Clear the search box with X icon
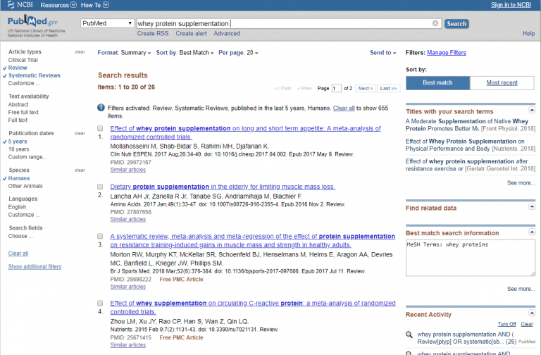This screenshot has width=541, height=355. tap(435, 23)
